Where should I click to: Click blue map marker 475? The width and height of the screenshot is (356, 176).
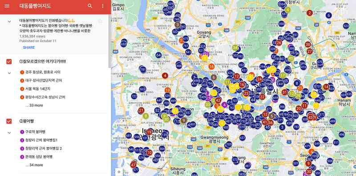tap(325, 140)
